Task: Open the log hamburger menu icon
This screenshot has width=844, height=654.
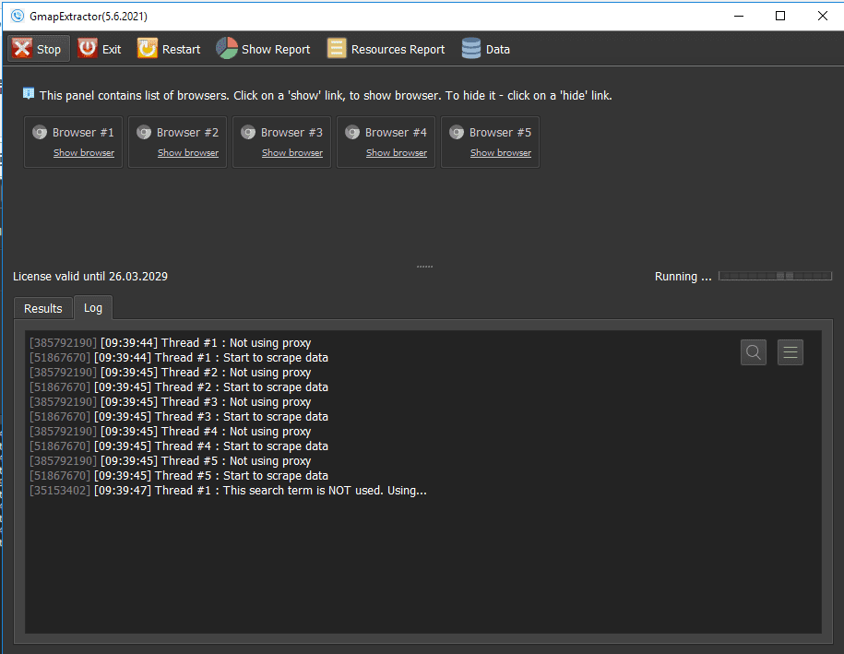Action: tap(791, 352)
